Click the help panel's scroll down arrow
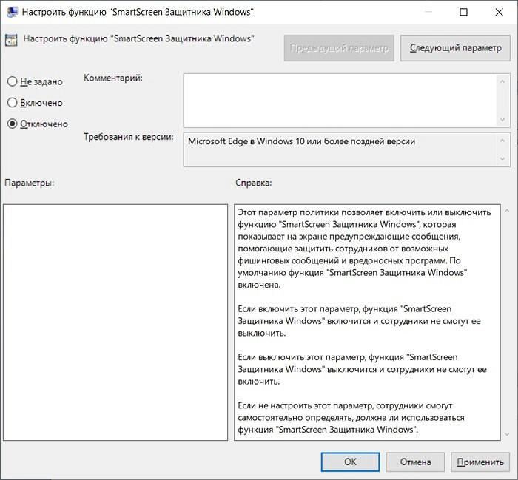 tap(507, 434)
